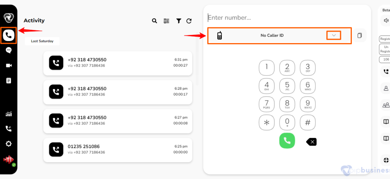Viewport: 390px width, 179px height.
Task: Expand the No Caller ID dropdown arrow
Action: point(334,35)
